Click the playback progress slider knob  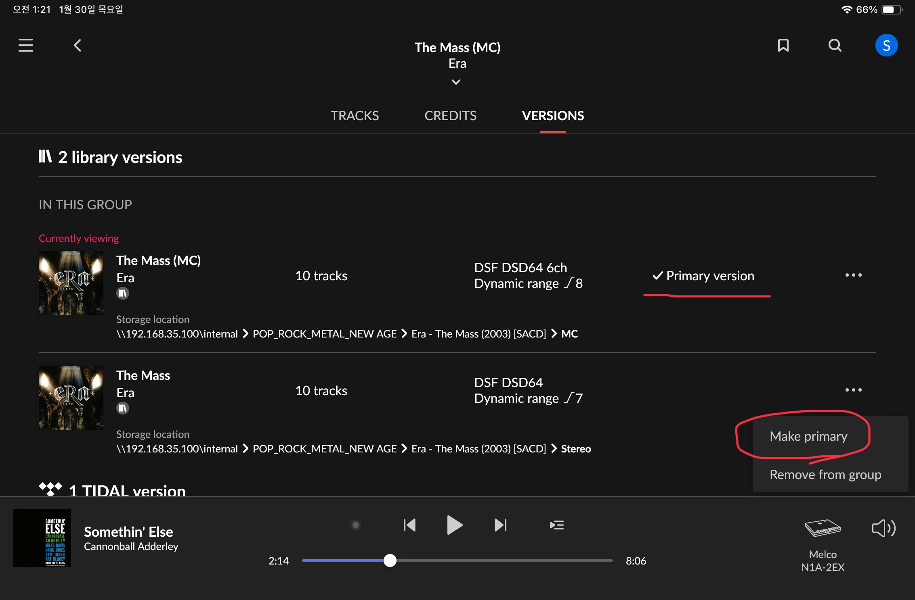click(390, 560)
